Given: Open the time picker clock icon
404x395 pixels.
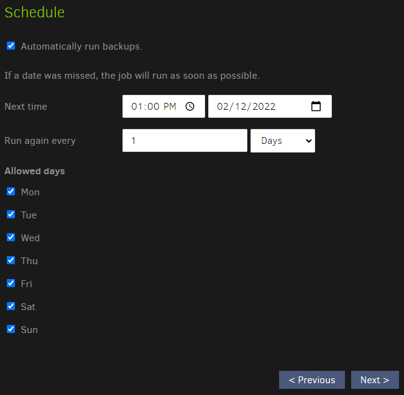Looking at the screenshot, I should pos(190,107).
